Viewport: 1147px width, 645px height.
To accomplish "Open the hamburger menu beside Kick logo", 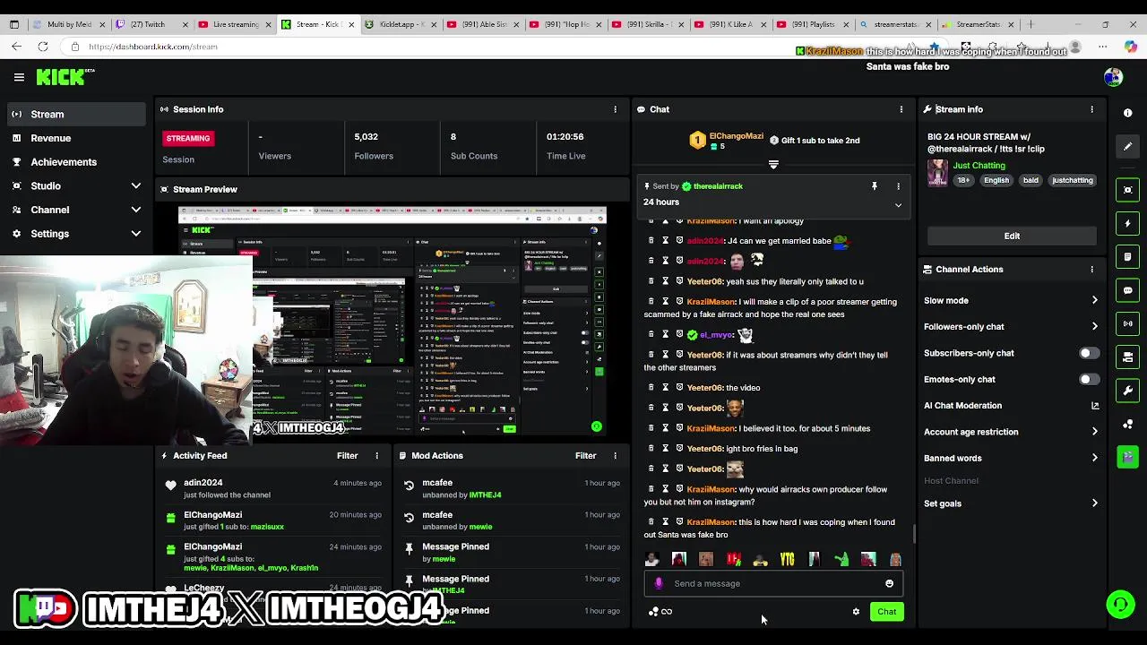I will click(19, 77).
